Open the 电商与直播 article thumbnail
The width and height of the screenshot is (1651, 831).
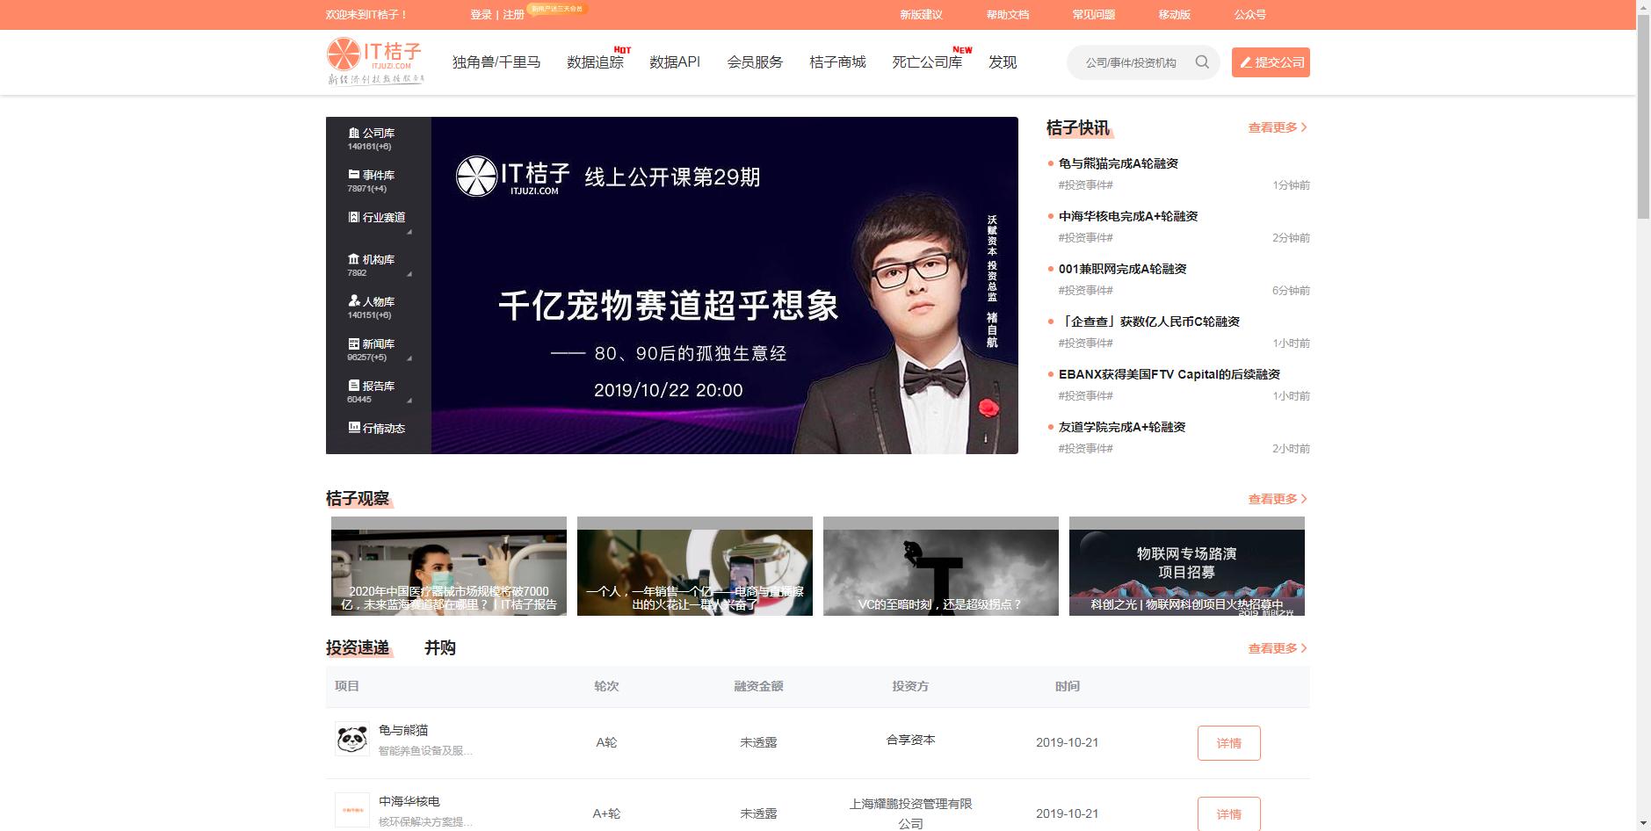pyautogui.click(x=695, y=566)
